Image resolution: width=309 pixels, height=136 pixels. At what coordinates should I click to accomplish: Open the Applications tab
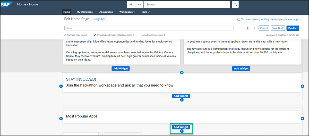coord(106,12)
